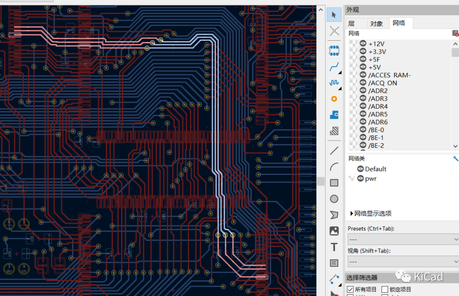Image resolution: width=459 pixels, height=296 pixels.
Task: Choose the add footprint tool
Action: pos(334,50)
